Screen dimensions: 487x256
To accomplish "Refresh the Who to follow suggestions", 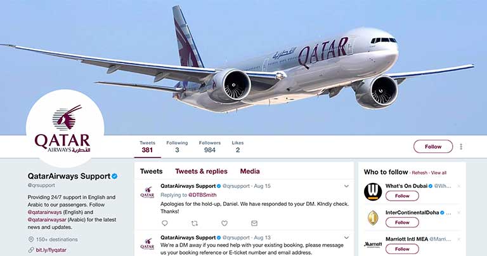I will coord(420,173).
